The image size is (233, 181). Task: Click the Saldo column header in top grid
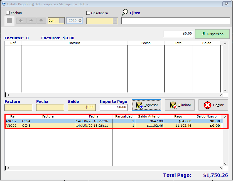[x=207, y=43]
